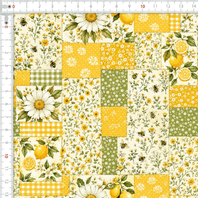Click the number 5 on the horizontal ruler
Viewport: 198px width, 198px height.
78,6
